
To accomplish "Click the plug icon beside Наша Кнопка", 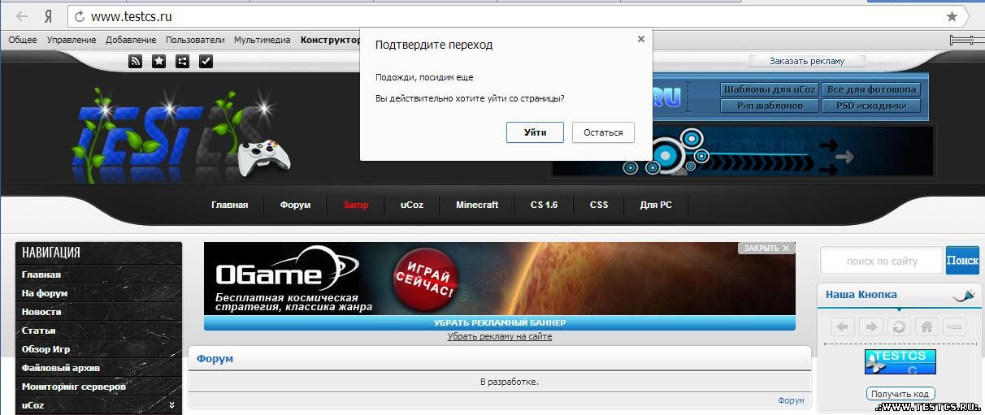I will [x=963, y=296].
